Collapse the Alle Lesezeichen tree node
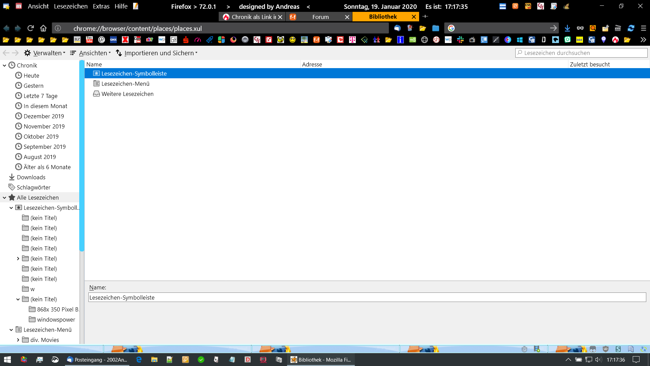 [4, 198]
